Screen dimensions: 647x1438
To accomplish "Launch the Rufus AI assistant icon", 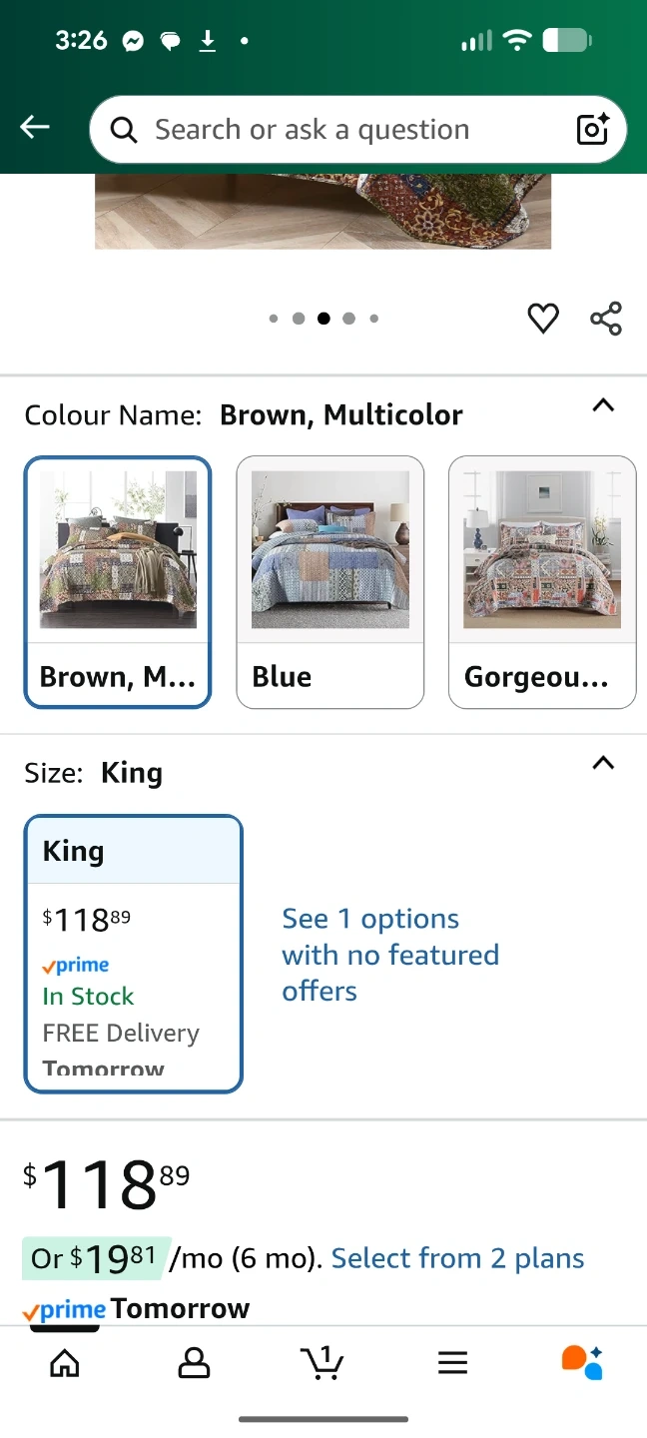I will coord(582,1362).
